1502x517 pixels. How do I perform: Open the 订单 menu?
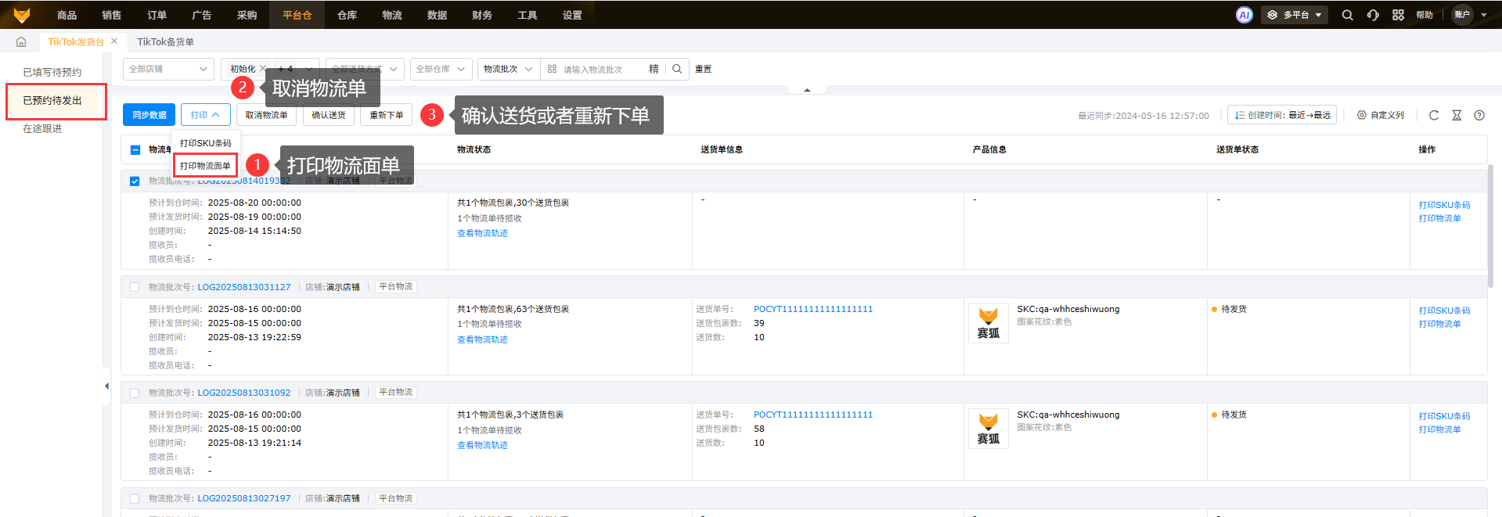[x=157, y=15]
